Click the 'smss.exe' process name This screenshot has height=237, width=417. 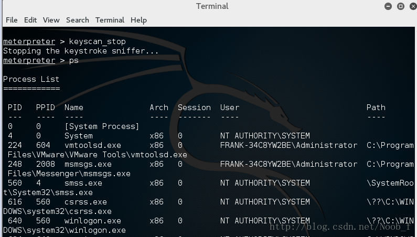click(x=83, y=183)
